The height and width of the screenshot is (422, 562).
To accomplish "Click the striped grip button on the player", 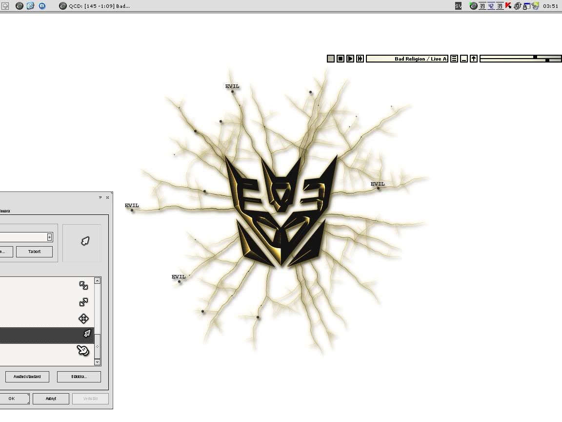I will coord(331,59).
